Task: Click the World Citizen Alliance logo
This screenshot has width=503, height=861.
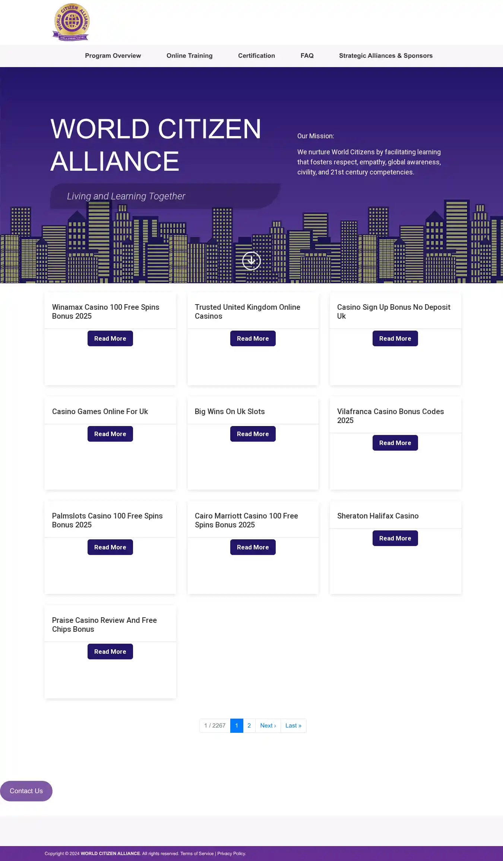Action: click(x=72, y=22)
